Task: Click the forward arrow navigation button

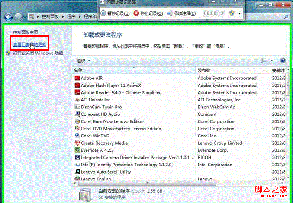Action: (18, 17)
